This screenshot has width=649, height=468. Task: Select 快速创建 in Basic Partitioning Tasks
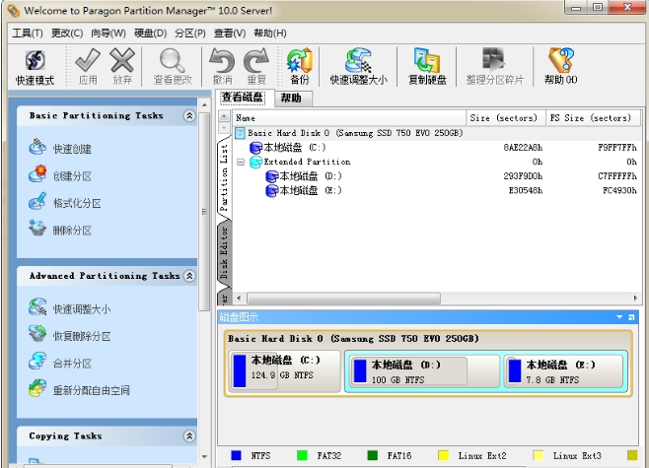[72, 149]
